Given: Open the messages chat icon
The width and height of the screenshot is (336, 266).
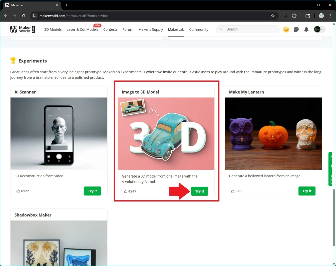Looking at the screenshot, I should coord(296,29).
